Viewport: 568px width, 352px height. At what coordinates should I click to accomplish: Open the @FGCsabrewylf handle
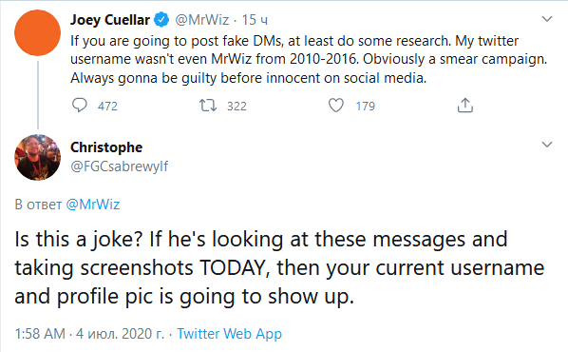click(119, 166)
